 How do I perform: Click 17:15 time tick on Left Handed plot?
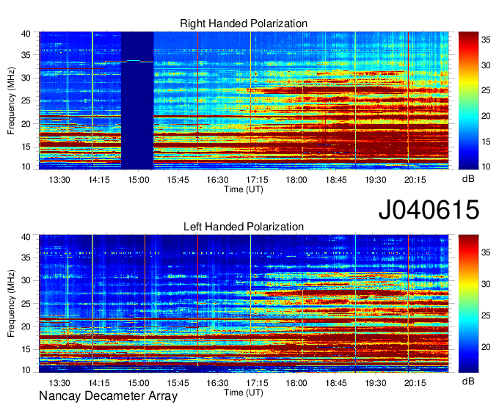coord(257,383)
